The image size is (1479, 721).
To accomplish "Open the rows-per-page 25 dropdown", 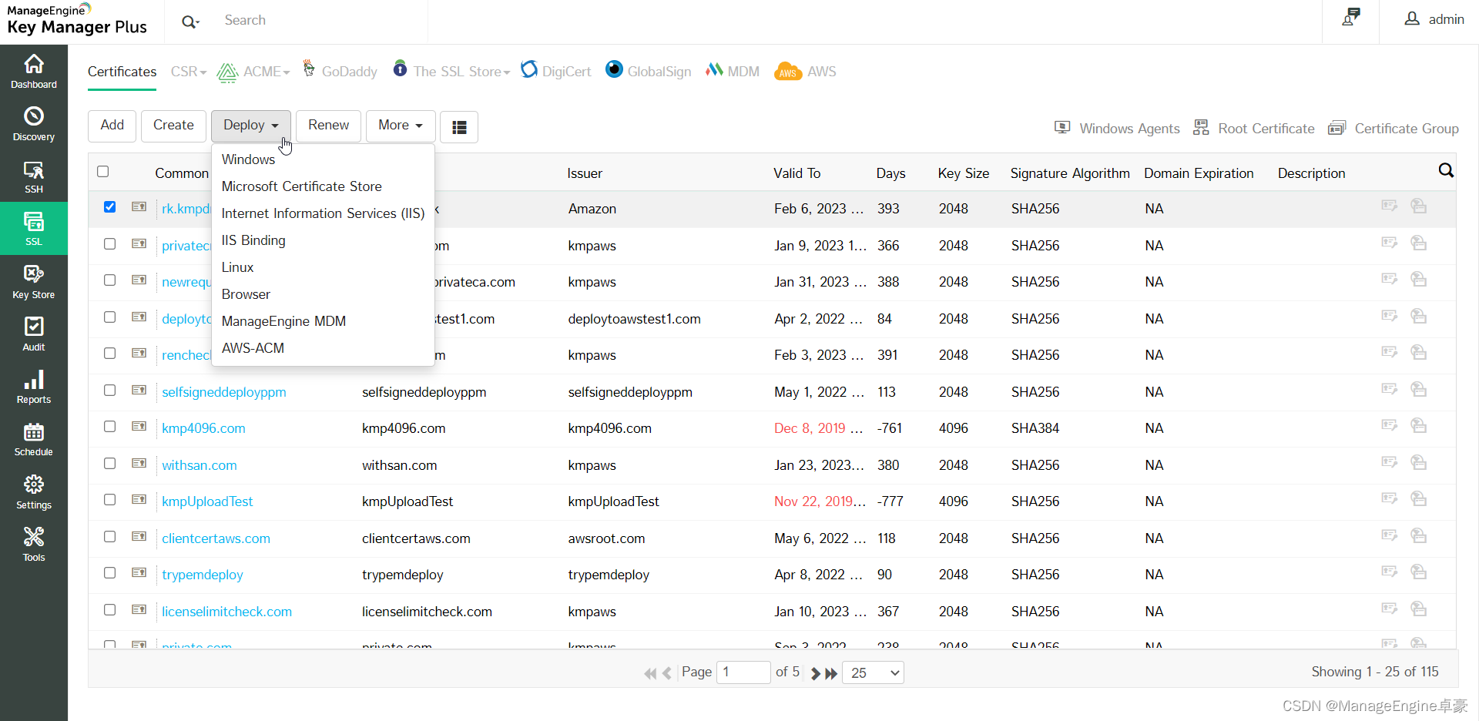I will pos(873,673).
